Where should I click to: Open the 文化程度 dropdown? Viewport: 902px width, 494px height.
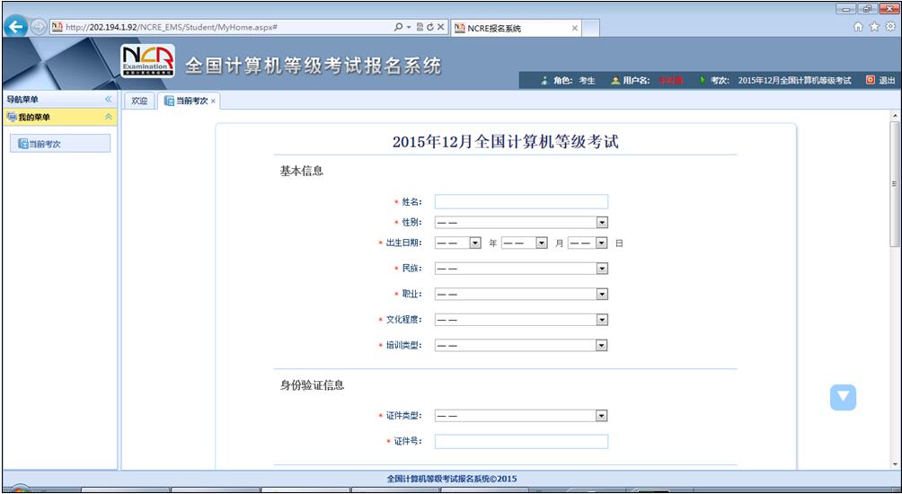(521, 320)
